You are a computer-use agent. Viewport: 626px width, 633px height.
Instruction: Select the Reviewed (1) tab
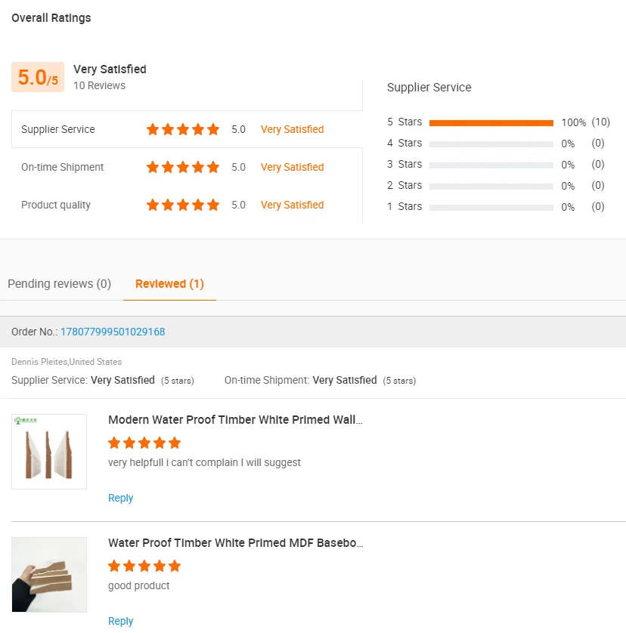169,284
